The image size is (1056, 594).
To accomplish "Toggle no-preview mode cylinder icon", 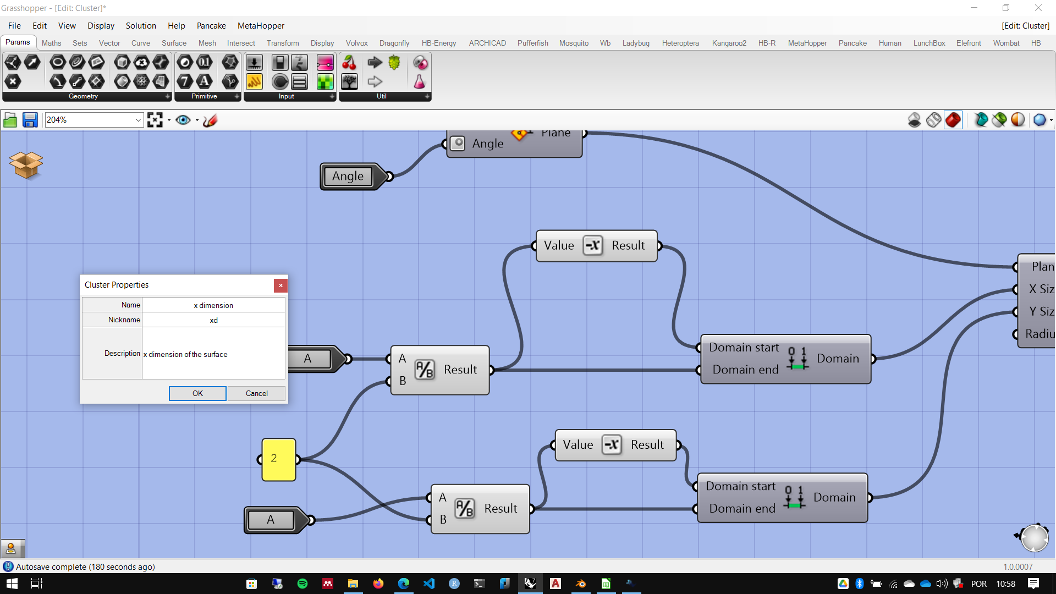I will tap(914, 120).
